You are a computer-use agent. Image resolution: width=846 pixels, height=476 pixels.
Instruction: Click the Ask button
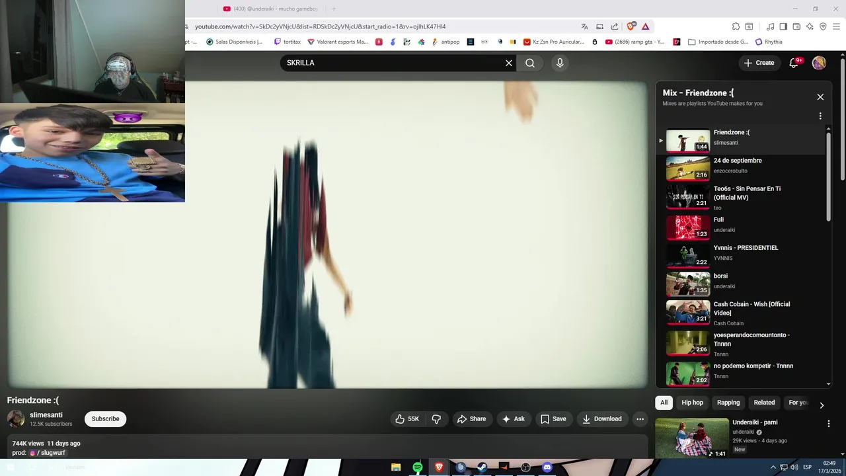(x=514, y=419)
